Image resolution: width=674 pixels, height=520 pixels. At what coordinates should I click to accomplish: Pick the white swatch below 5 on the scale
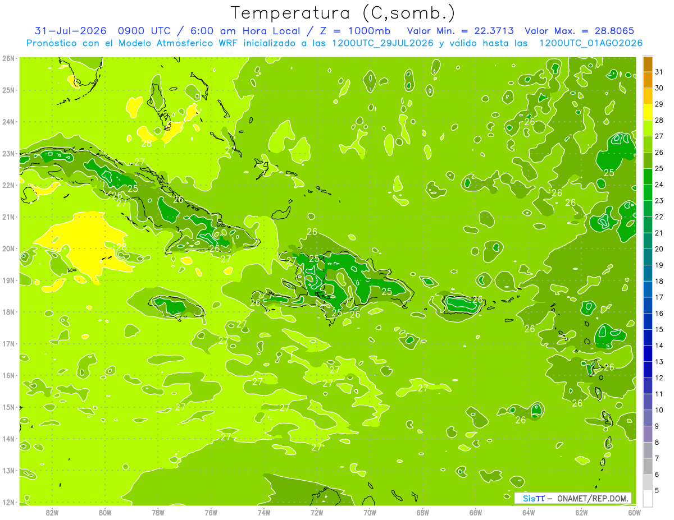(648, 498)
